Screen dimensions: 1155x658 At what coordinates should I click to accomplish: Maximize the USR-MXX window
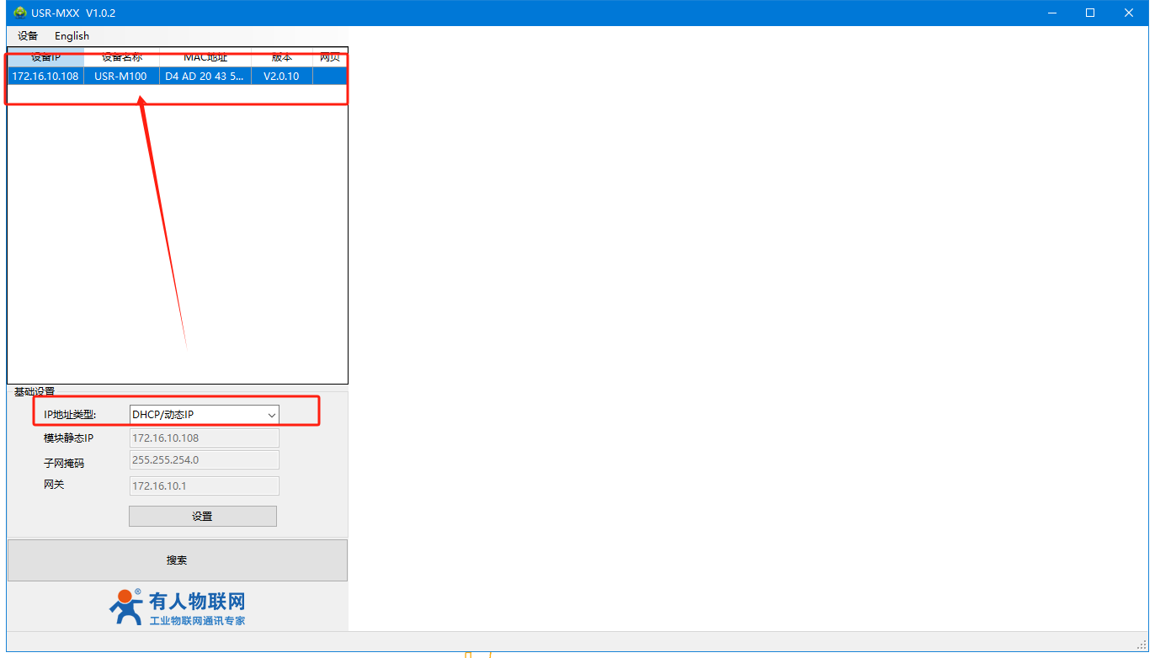point(1090,13)
